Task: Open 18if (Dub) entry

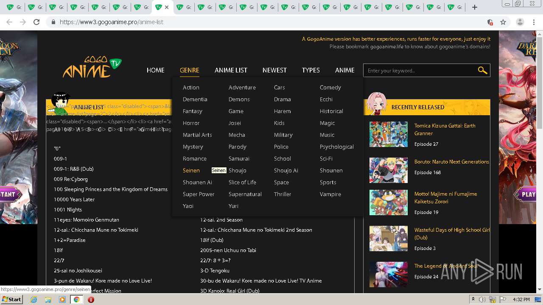Action: tap(211, 240)
